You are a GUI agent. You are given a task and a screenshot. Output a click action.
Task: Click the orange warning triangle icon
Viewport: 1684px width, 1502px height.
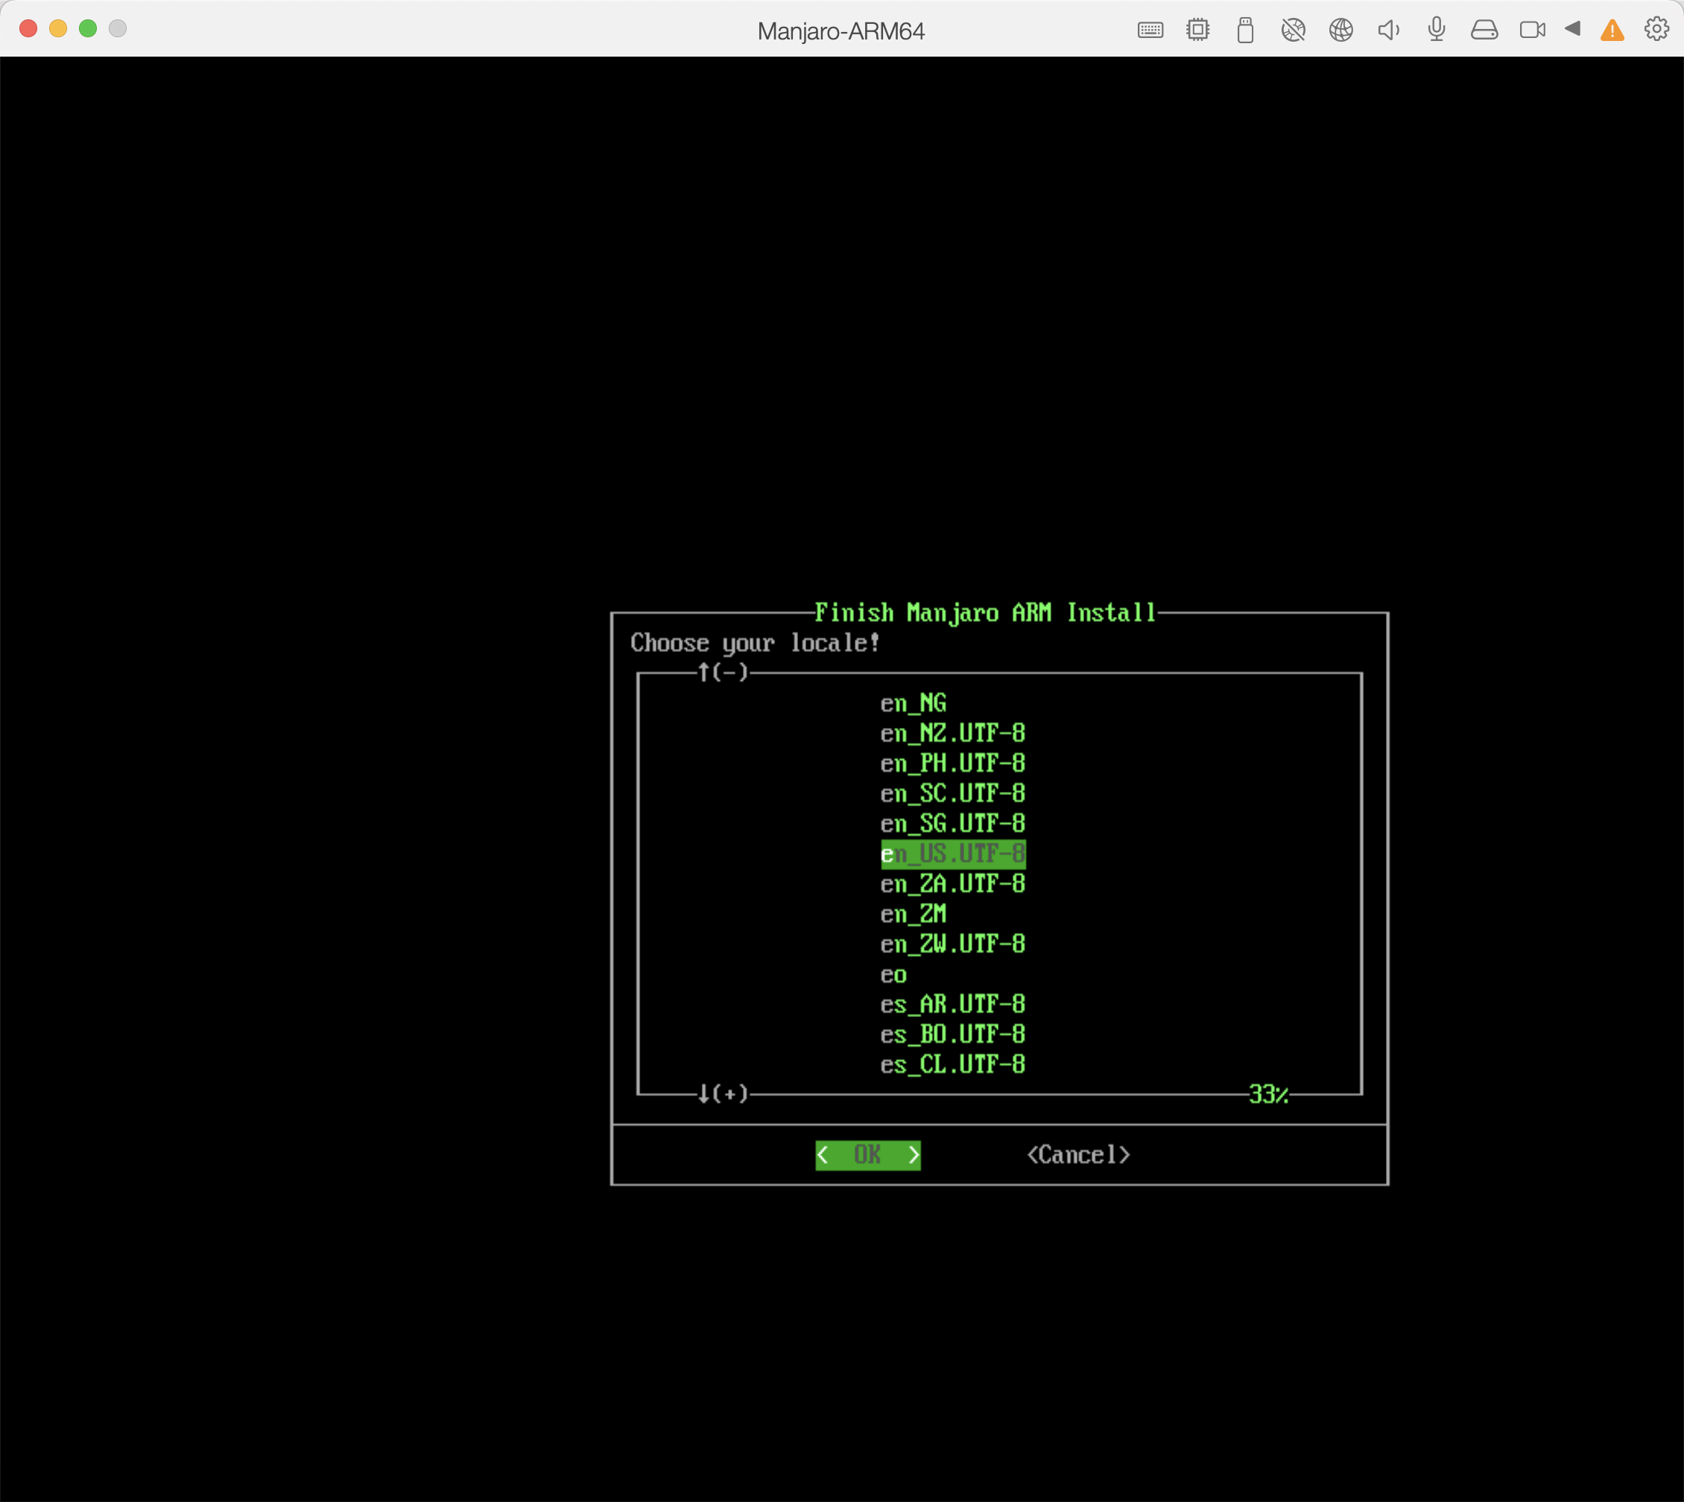1612,31
